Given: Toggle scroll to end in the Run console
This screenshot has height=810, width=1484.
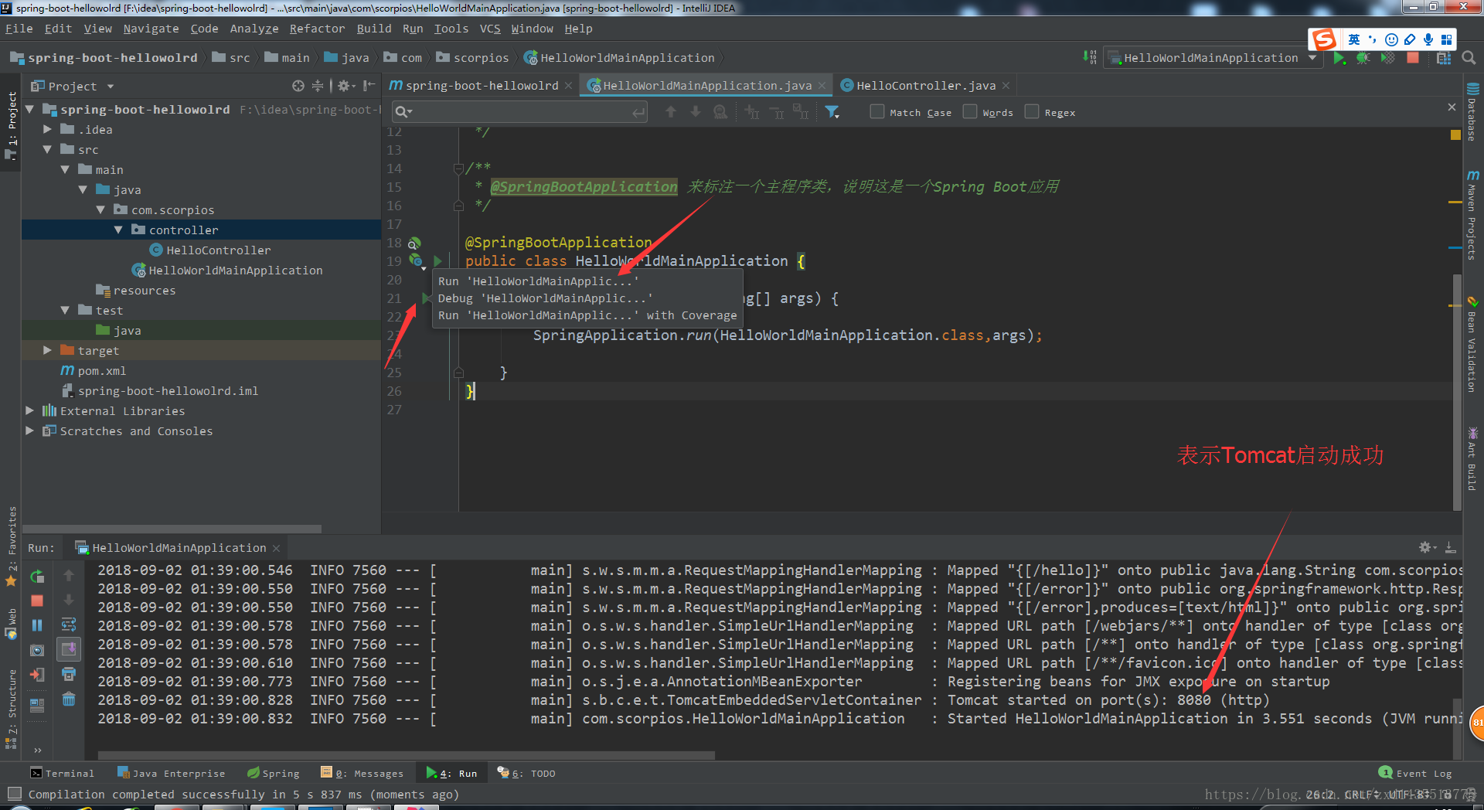Looking at the screenshot, I should pos(69,649).
